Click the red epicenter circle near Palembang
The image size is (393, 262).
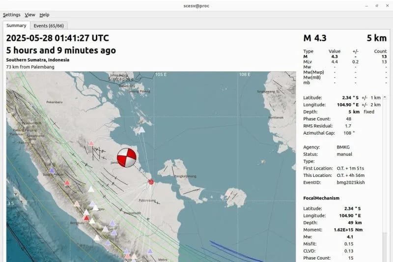151,182
